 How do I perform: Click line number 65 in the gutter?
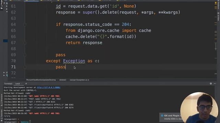[13, 30]
